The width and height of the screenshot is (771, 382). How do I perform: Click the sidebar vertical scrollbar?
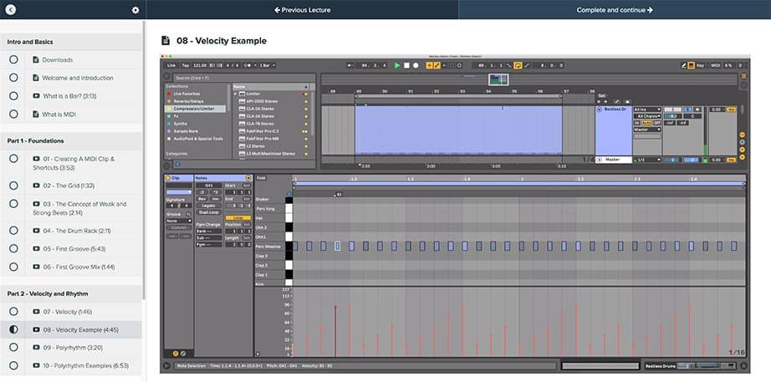coord(144,160)
